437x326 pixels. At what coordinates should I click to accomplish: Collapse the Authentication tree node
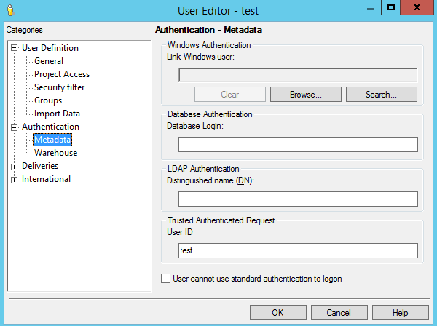pyautogui.click(x=14, y=127)
